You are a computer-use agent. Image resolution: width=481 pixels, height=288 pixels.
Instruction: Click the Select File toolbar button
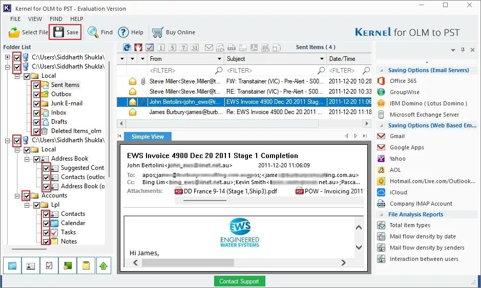pyautogui.click(x=28, y=32)
